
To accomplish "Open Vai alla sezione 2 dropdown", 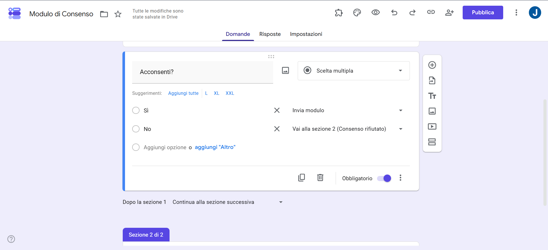I will tap(348, 129).
